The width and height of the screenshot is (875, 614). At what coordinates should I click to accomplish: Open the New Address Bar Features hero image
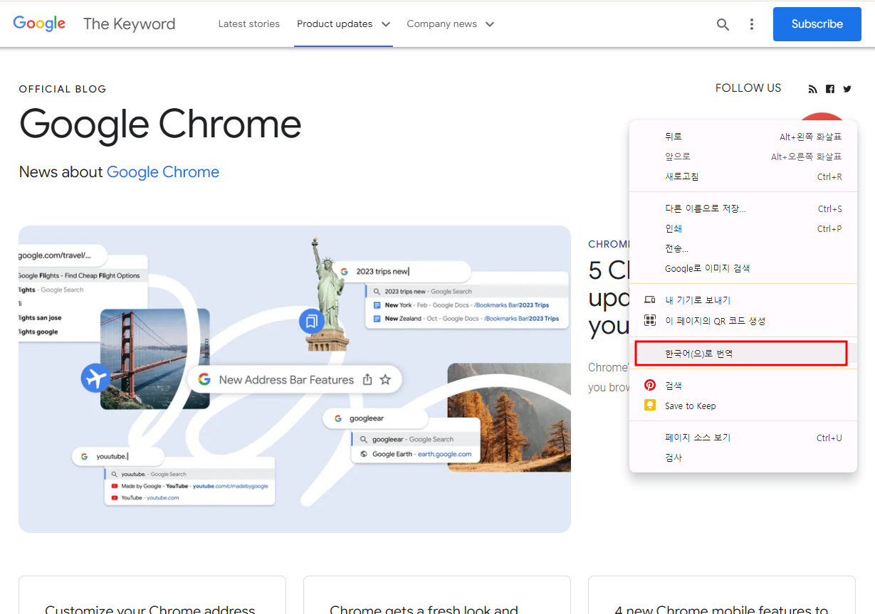pos(295,379)
